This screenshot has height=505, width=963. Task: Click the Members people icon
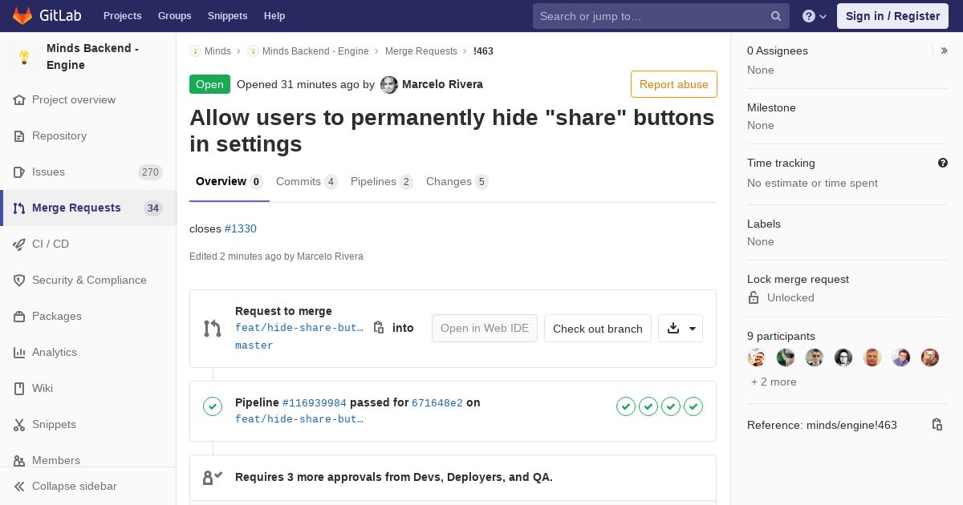[19, 461]
